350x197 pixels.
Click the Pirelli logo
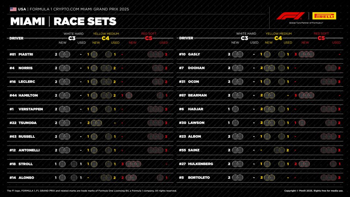click(324, 16)
